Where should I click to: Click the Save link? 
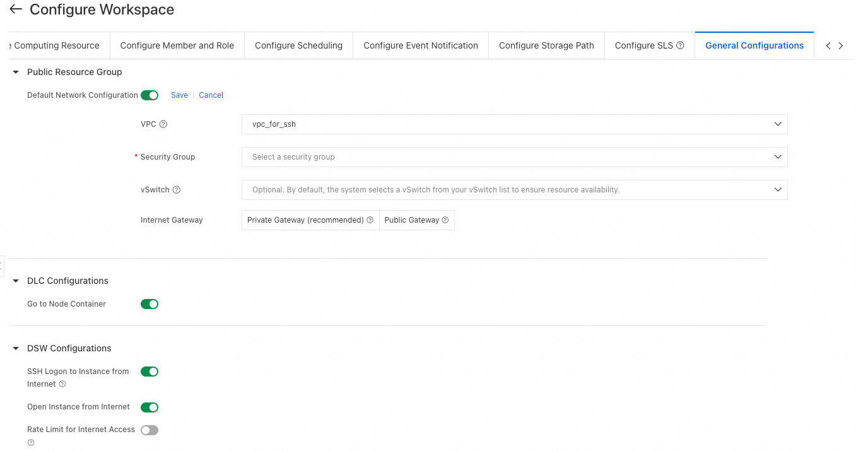point(179,95)
